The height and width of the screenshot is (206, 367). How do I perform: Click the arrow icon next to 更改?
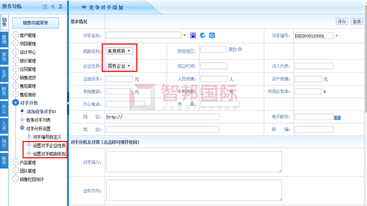click(x=240, y=49)
